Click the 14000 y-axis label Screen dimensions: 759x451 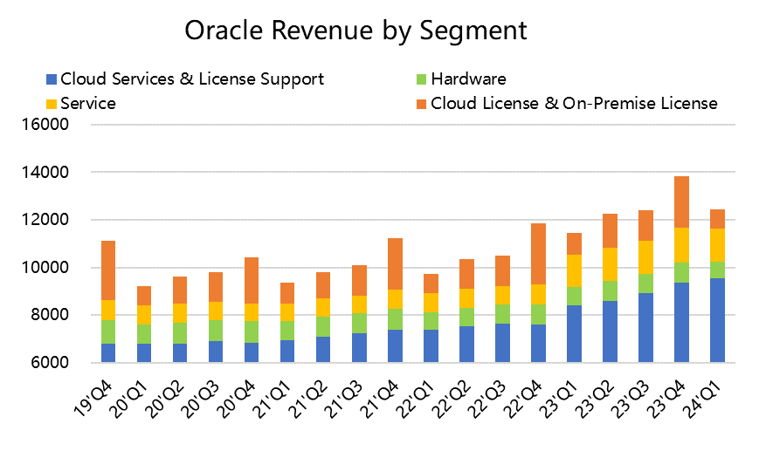pyautogui.click(x=45, y=172)
